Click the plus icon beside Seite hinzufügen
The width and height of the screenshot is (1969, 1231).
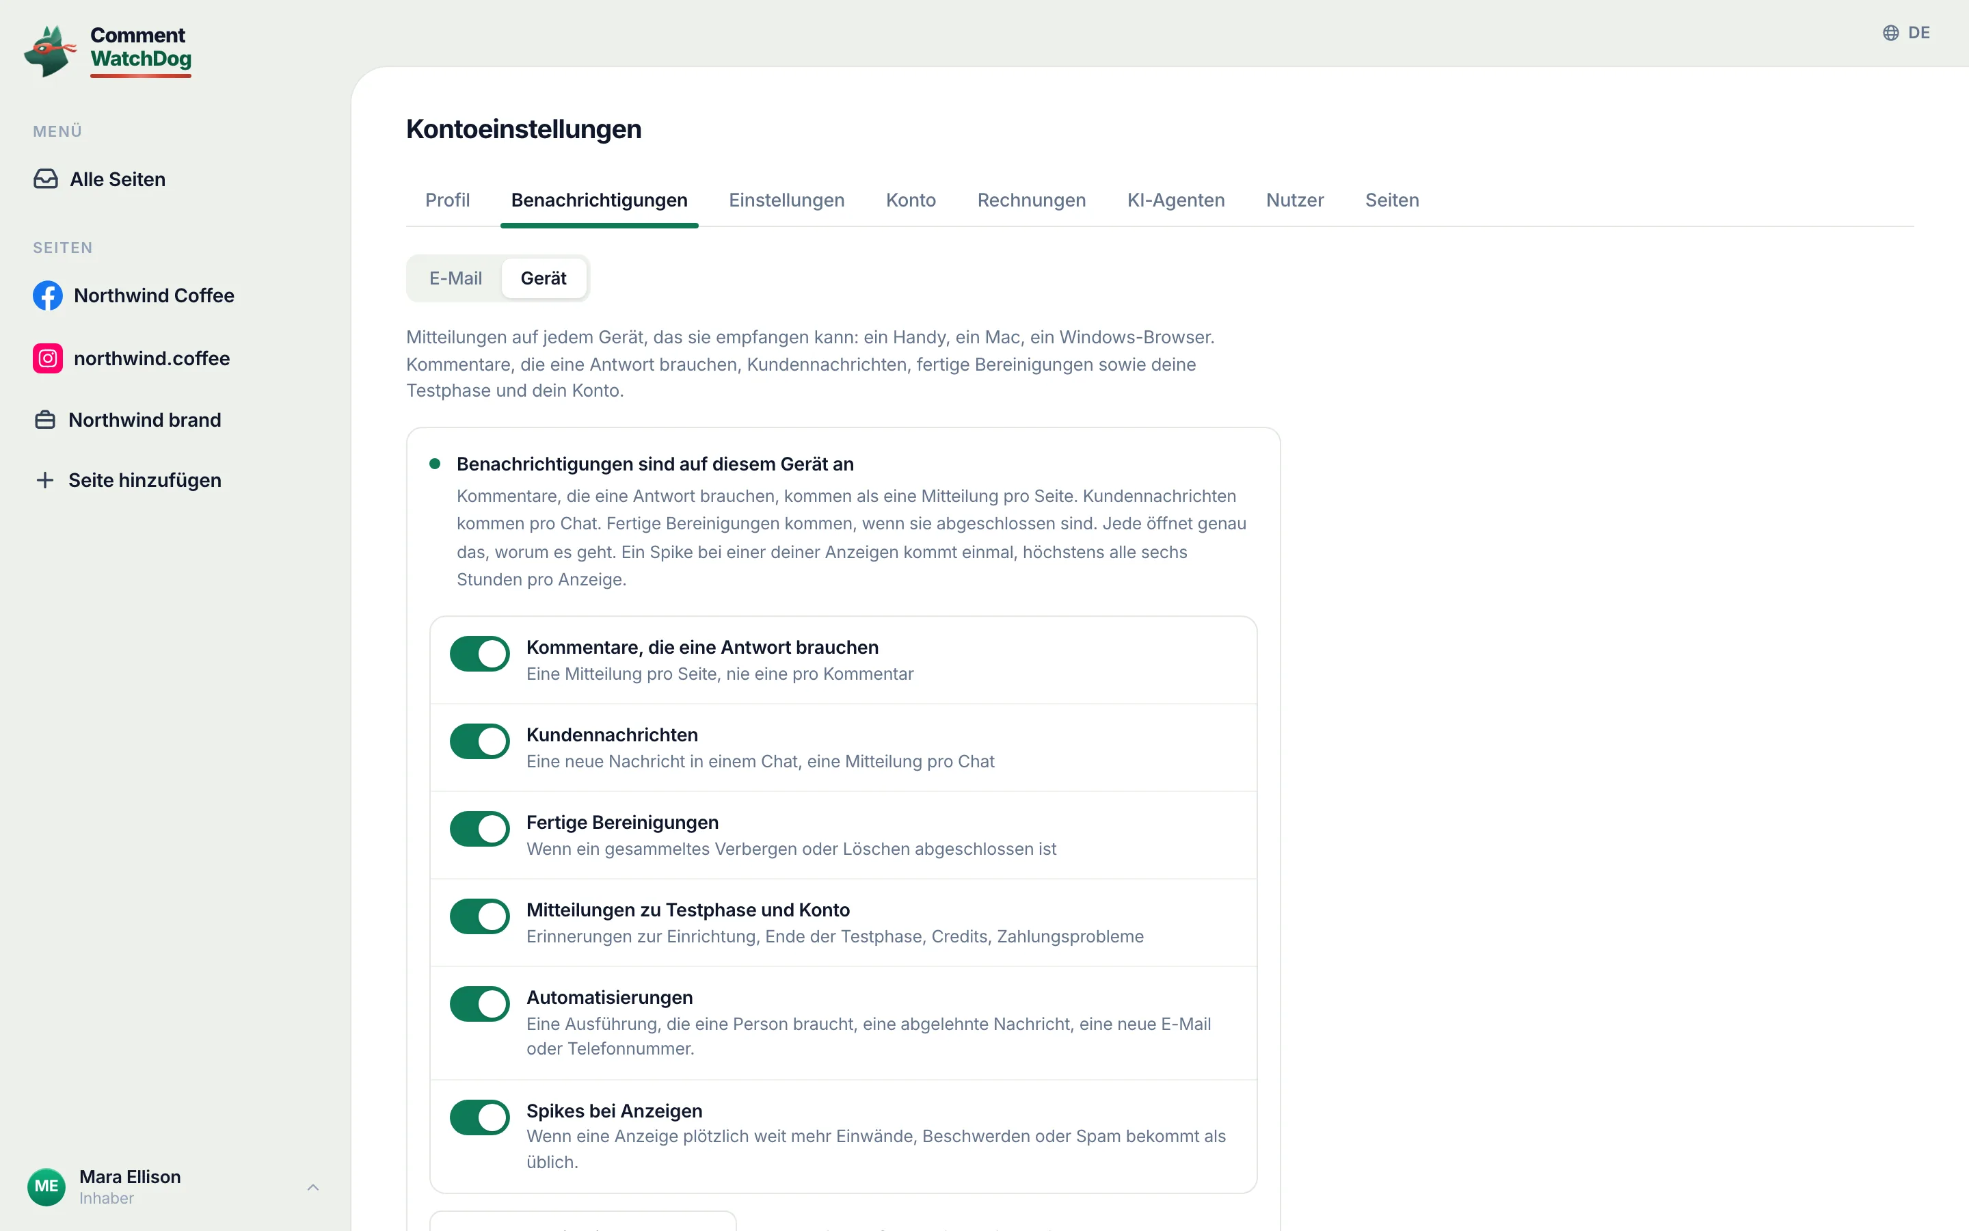tap(44, 480)
